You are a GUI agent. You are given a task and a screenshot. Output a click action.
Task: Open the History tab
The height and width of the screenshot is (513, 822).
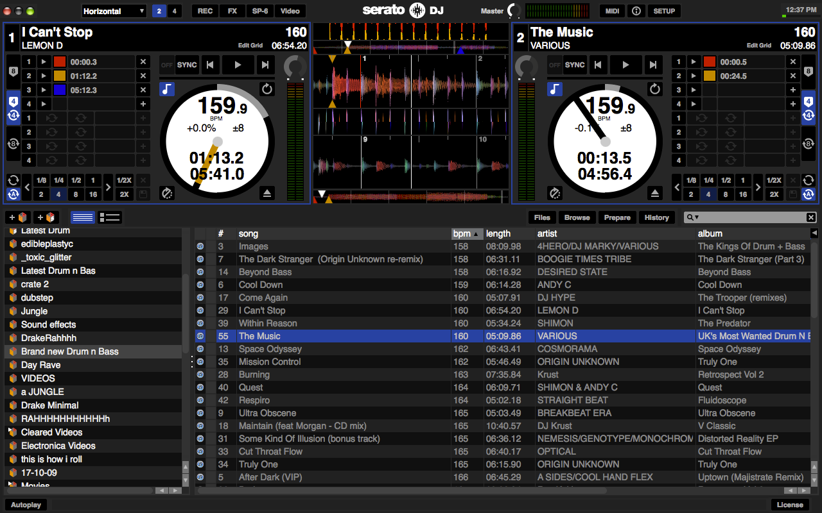[x=656, y=217]
